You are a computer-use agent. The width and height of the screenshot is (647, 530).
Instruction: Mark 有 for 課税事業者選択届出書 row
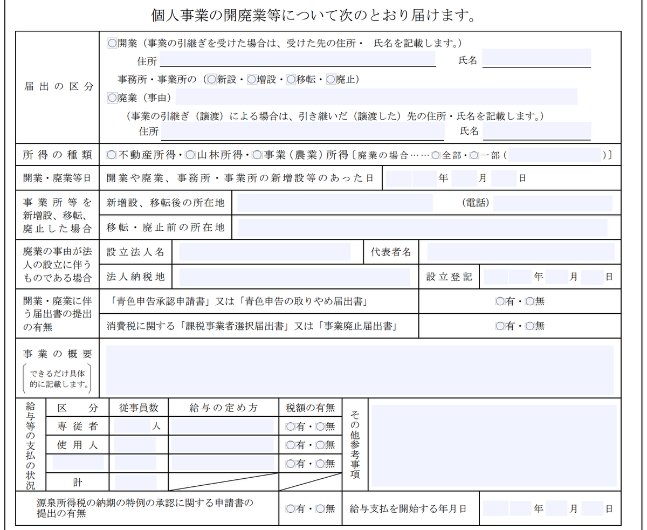point(500,326)
